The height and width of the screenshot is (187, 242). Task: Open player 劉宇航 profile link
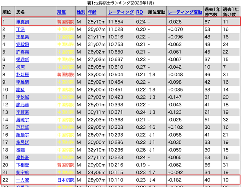click(x=23, y=172)
